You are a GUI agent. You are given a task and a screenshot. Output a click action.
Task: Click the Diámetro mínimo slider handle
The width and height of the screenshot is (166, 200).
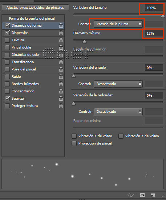(84, 42)
